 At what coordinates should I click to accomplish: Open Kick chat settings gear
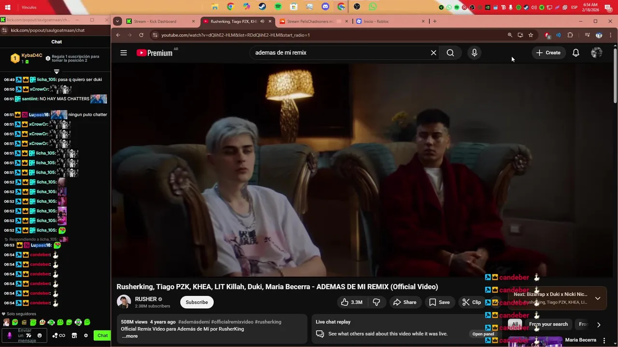(86, 335)
